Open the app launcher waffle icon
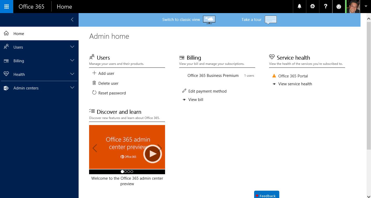The width and height of the screenshot is (371, 198). [7, 7]
